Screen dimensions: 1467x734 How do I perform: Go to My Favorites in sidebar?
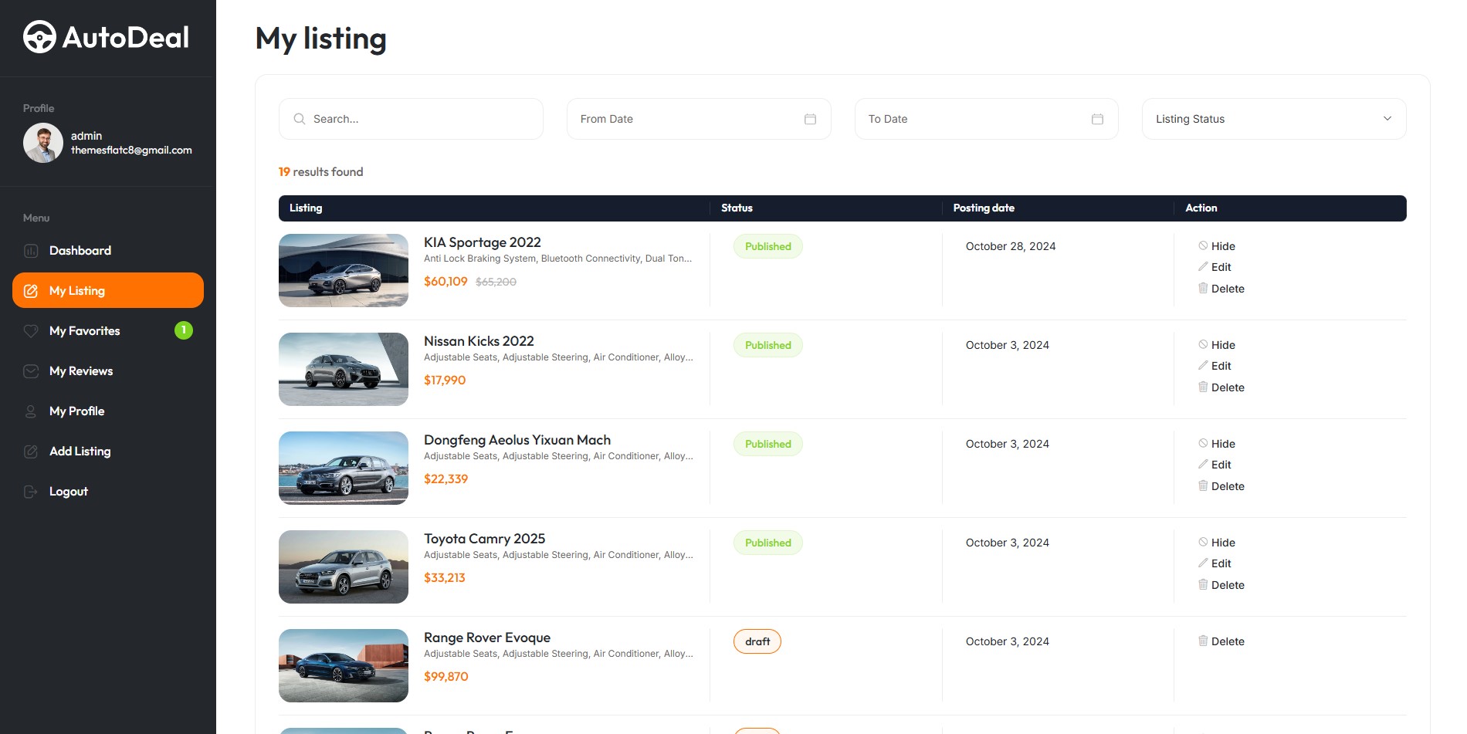click(108, 331)
